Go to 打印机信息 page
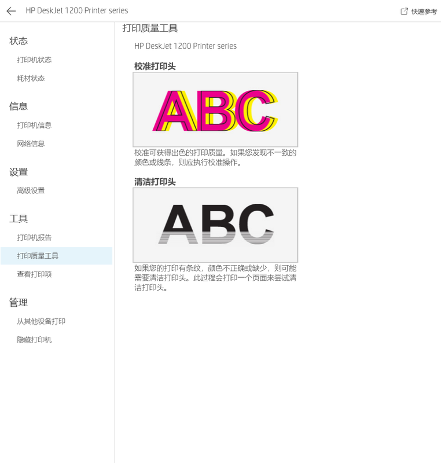Image resolution: width=441 pixels, height=463 pixels. (x=34, y=126)
